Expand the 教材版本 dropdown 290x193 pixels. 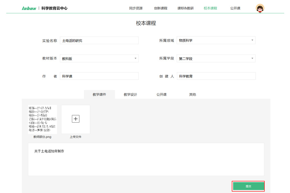(99, 59)
